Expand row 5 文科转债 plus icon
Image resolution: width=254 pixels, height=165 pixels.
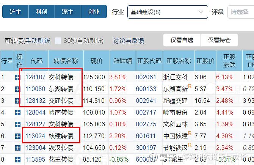point(18,124)
